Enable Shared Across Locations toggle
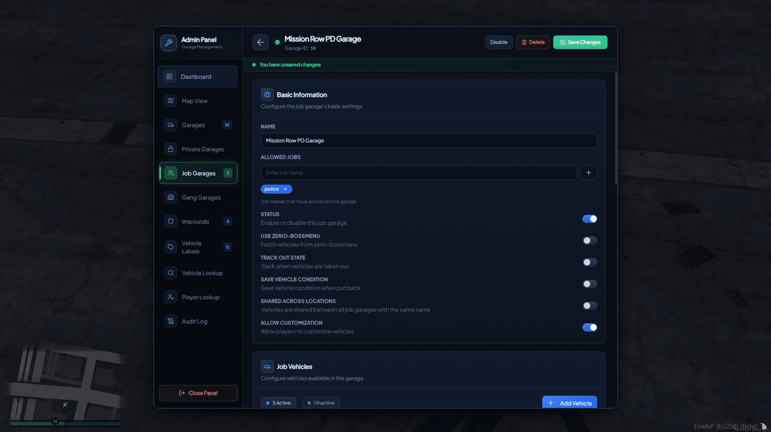 (x=590, y=306)
